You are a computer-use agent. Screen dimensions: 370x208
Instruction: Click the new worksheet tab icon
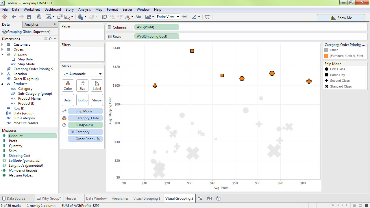pyautogui.click(x=200, y=198)
